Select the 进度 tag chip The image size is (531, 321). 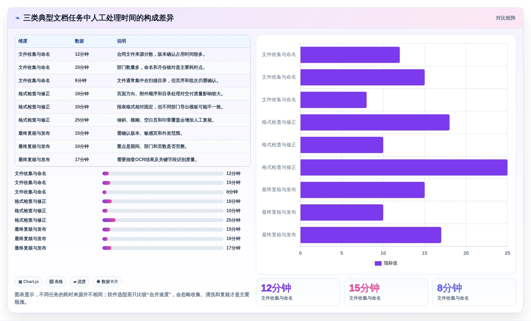point(79,282)
